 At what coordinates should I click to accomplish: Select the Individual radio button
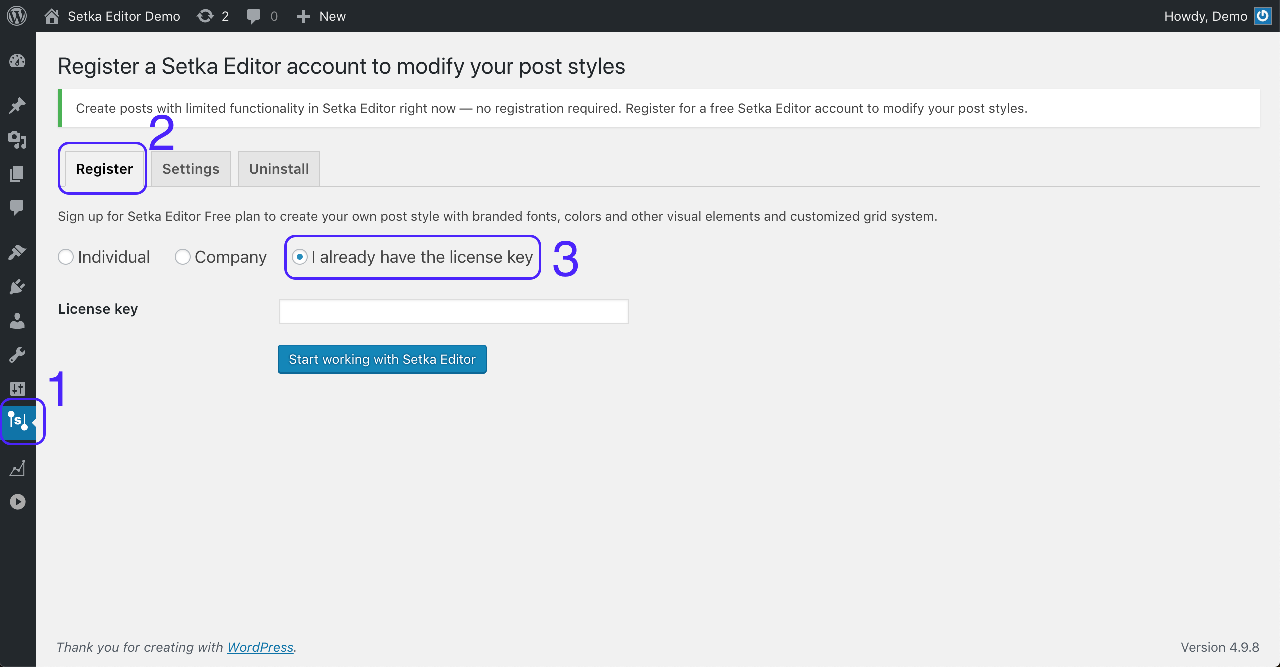coord(66,257)
